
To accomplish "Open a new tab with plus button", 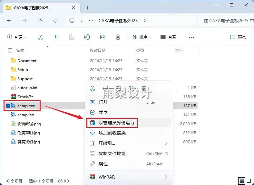I will [x=88, y=8].
